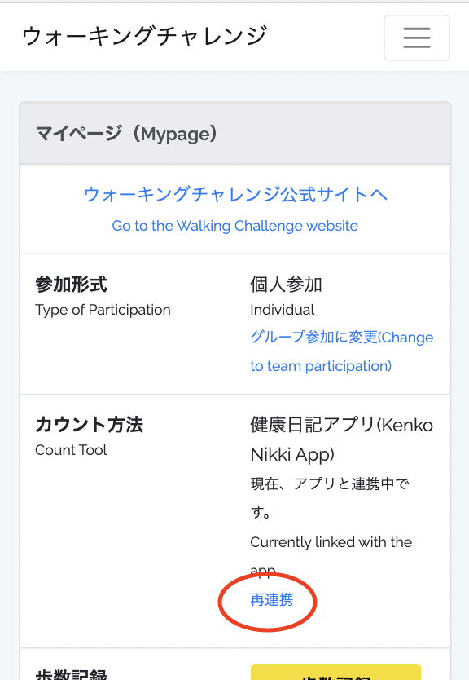This screenshot has width=469, height=680.
Task: Click the partially visible 歩数記録 label
Action: point(71,674)
